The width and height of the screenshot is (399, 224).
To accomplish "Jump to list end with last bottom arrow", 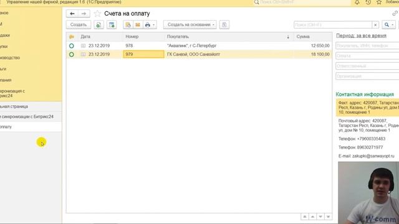I will point(329,217).
